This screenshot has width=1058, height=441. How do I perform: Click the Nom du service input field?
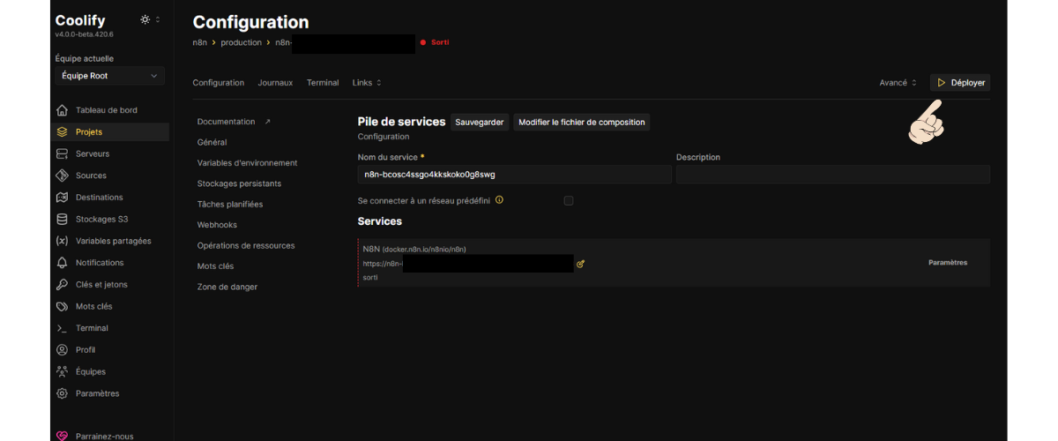click(x=515, y=175)
